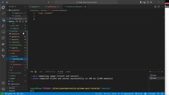This screenshot has width=169, height=95.
Task: Open the application hamburger menu
Action: point(7,2)
